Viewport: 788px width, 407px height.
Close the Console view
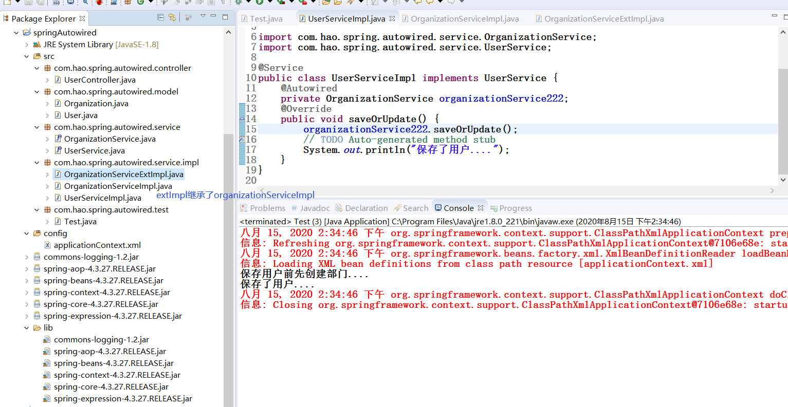point(481,208)
